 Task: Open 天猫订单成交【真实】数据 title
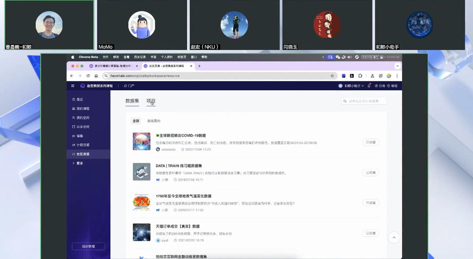(x=178, y=227)
